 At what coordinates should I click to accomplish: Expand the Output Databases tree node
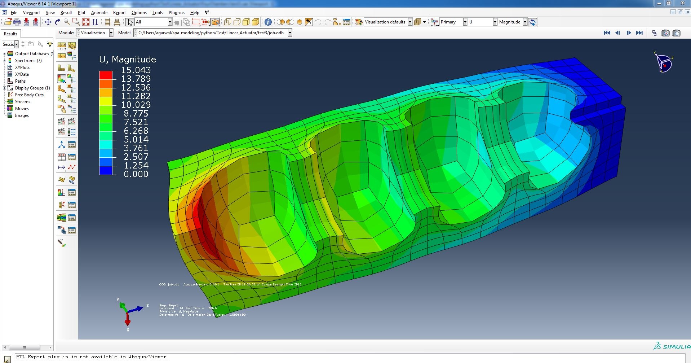coord(4,54)
